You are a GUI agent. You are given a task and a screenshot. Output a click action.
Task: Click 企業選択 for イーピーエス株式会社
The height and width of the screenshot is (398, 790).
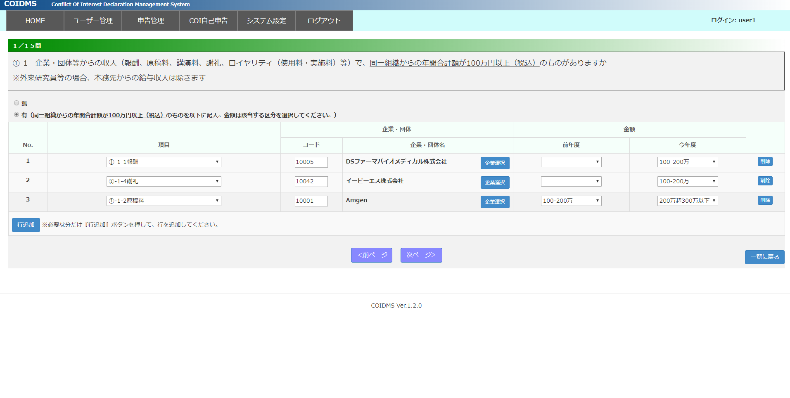coord(495,182)
